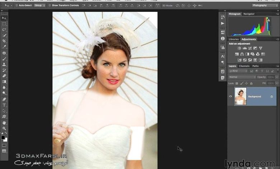280x169 pixels.
Task: Open the Histogram panel options menu
Action: click(277, 14)
